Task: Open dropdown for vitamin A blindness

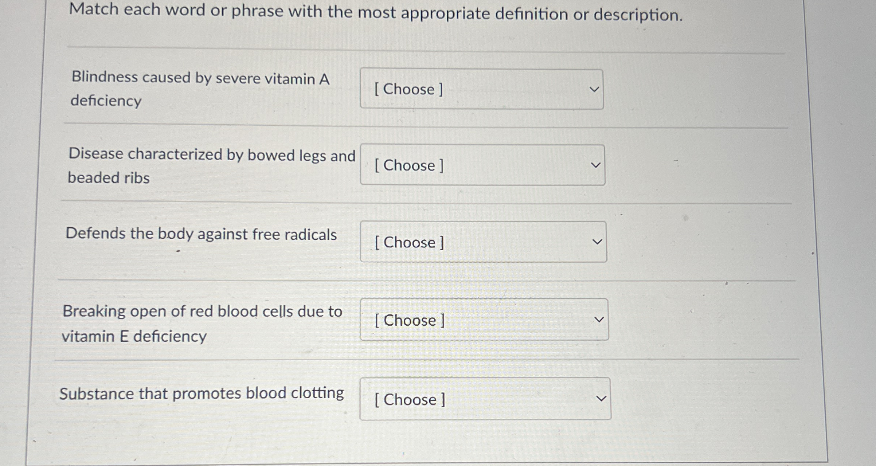Action: (x=481, y=89)
